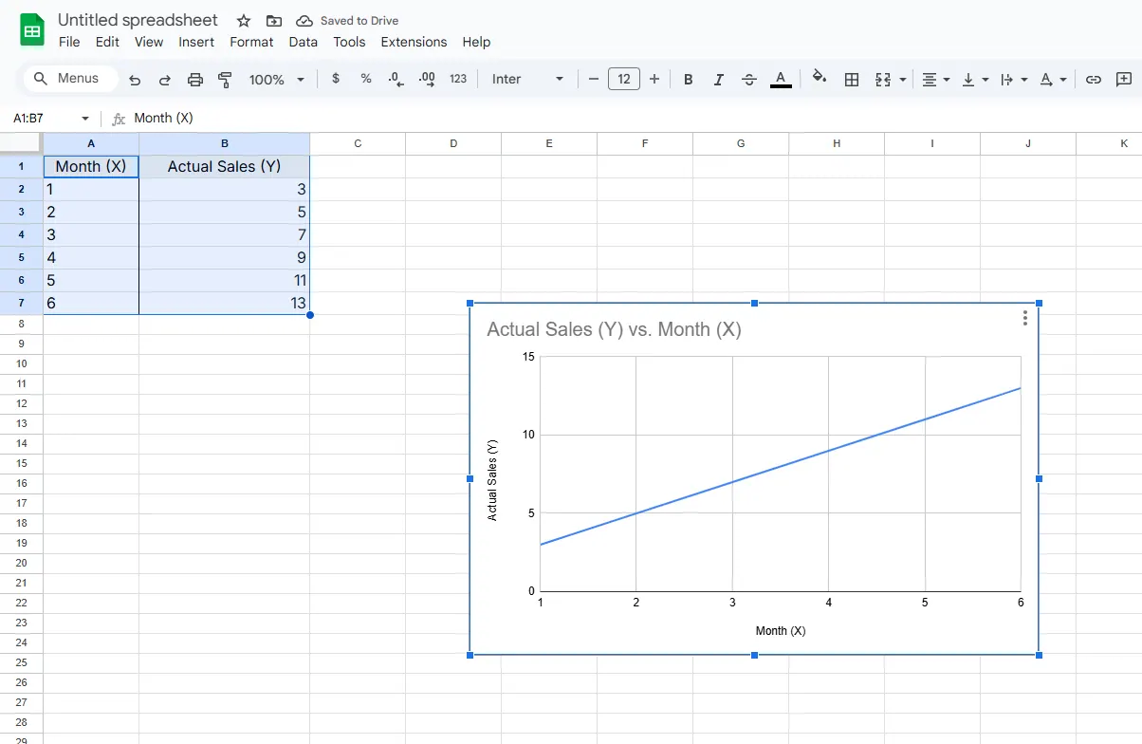Open the Insert menu

point(196,42)
